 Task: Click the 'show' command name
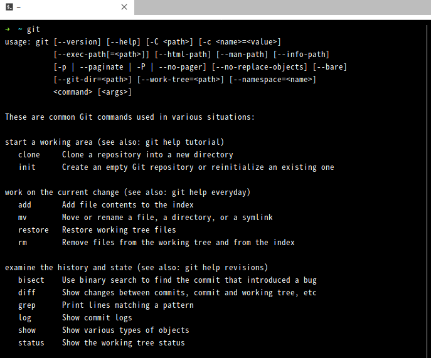(x=27, y=330)
